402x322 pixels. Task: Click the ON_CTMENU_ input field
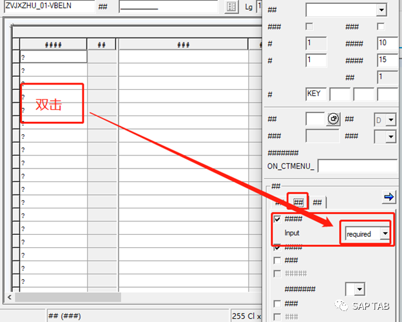358,166
